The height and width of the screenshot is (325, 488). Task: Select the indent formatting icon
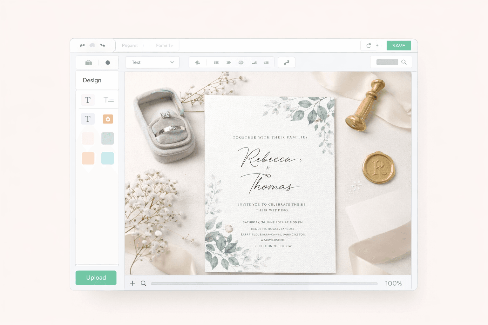point(254,62)
